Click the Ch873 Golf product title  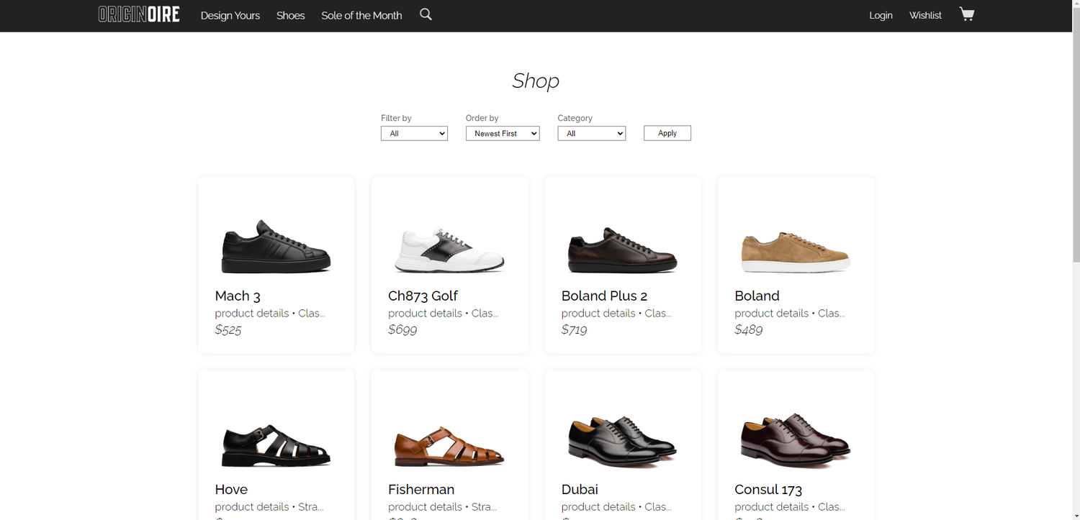point(423,296)
